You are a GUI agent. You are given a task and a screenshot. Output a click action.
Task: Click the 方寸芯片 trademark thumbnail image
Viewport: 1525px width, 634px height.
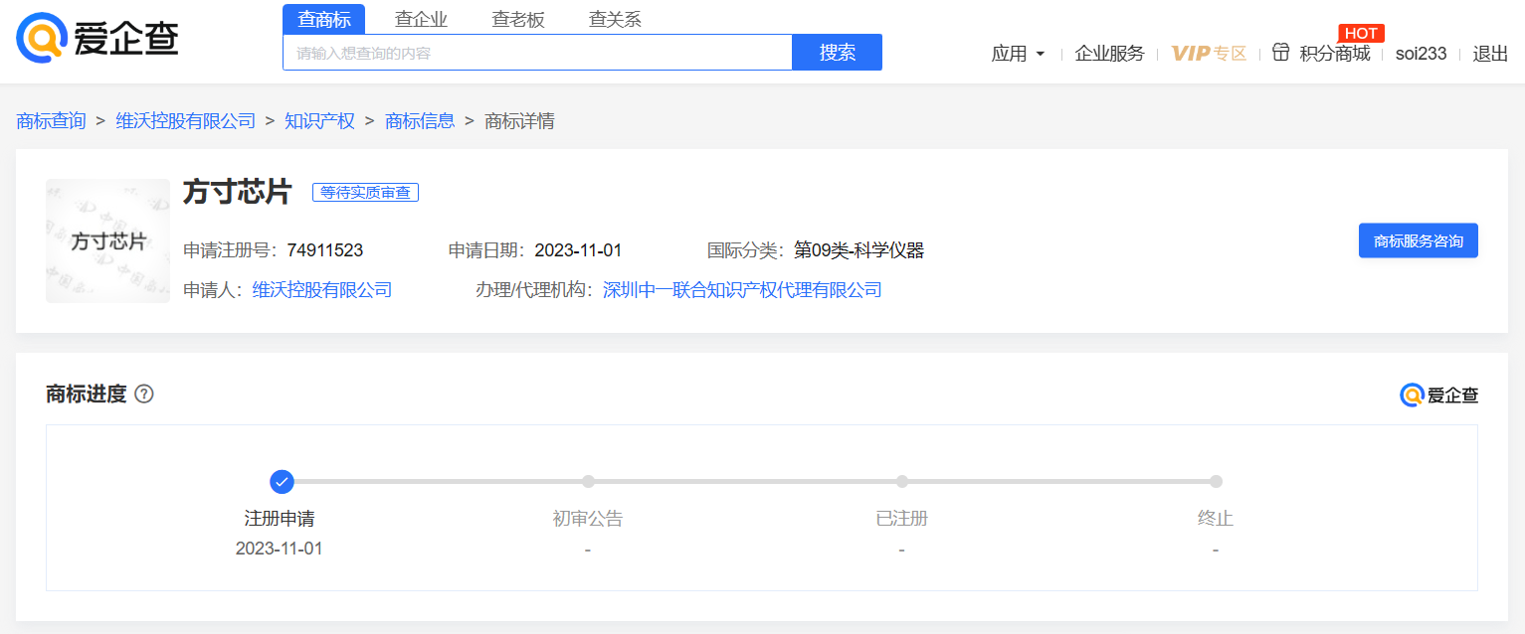(x=107, y=240)
